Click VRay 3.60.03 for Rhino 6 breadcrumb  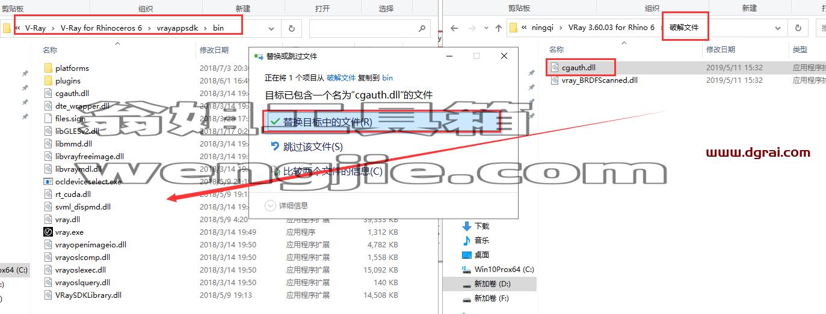(x=611, y=28)
